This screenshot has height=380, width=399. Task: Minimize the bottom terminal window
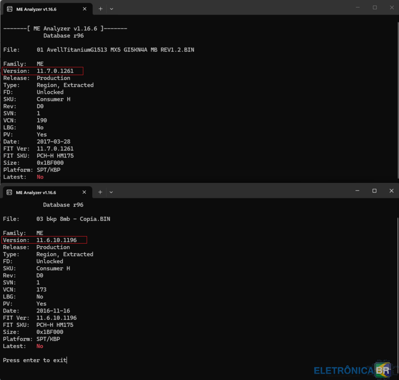[357, 191]
